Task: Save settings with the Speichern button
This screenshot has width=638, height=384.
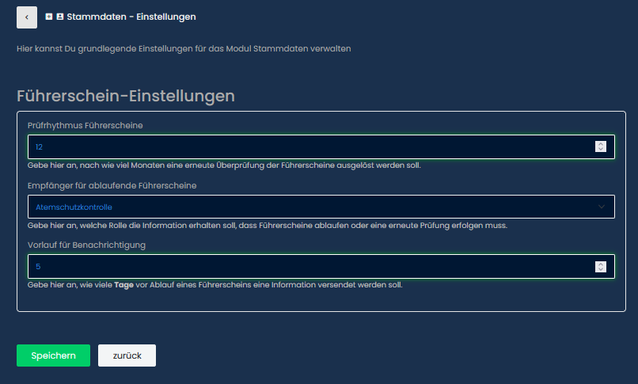Action: click(53, 355)
